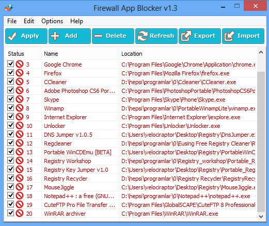269x226 pixels.
Task: Click the blocked icon for Internet Explorer
Action: click(x=20, y=117)
